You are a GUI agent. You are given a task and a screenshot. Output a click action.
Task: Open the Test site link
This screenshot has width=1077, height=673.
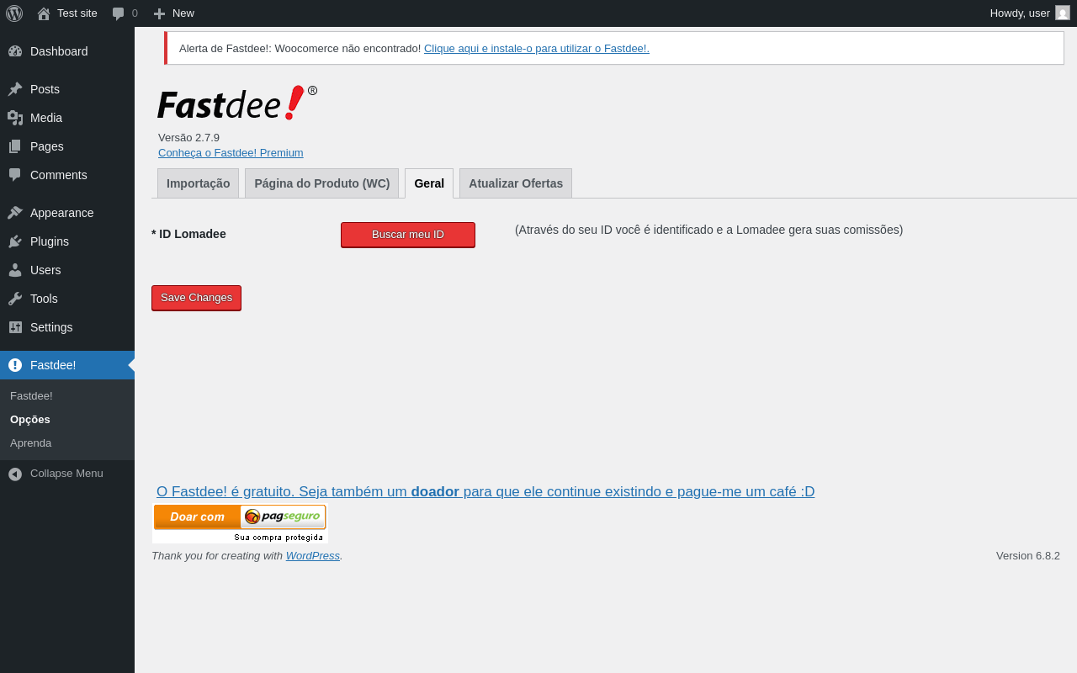(x=67, y=13)
